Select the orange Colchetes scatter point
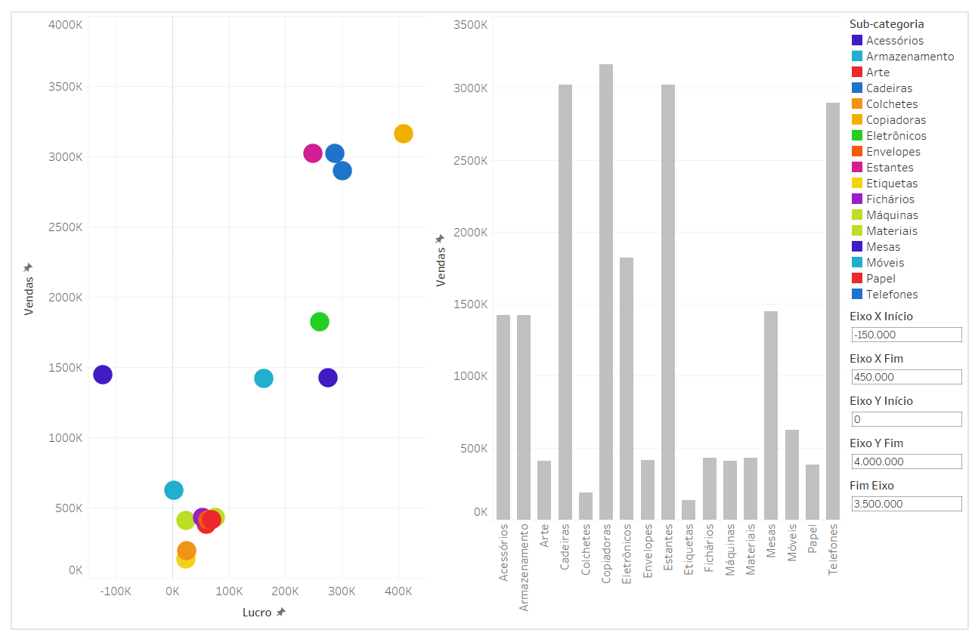The image size is (975, 636). tap(187, 551)
